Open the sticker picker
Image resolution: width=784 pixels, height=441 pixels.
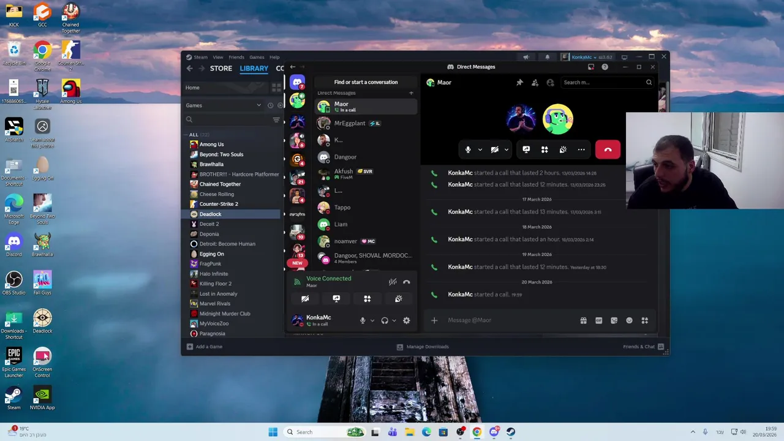(614, 320)
